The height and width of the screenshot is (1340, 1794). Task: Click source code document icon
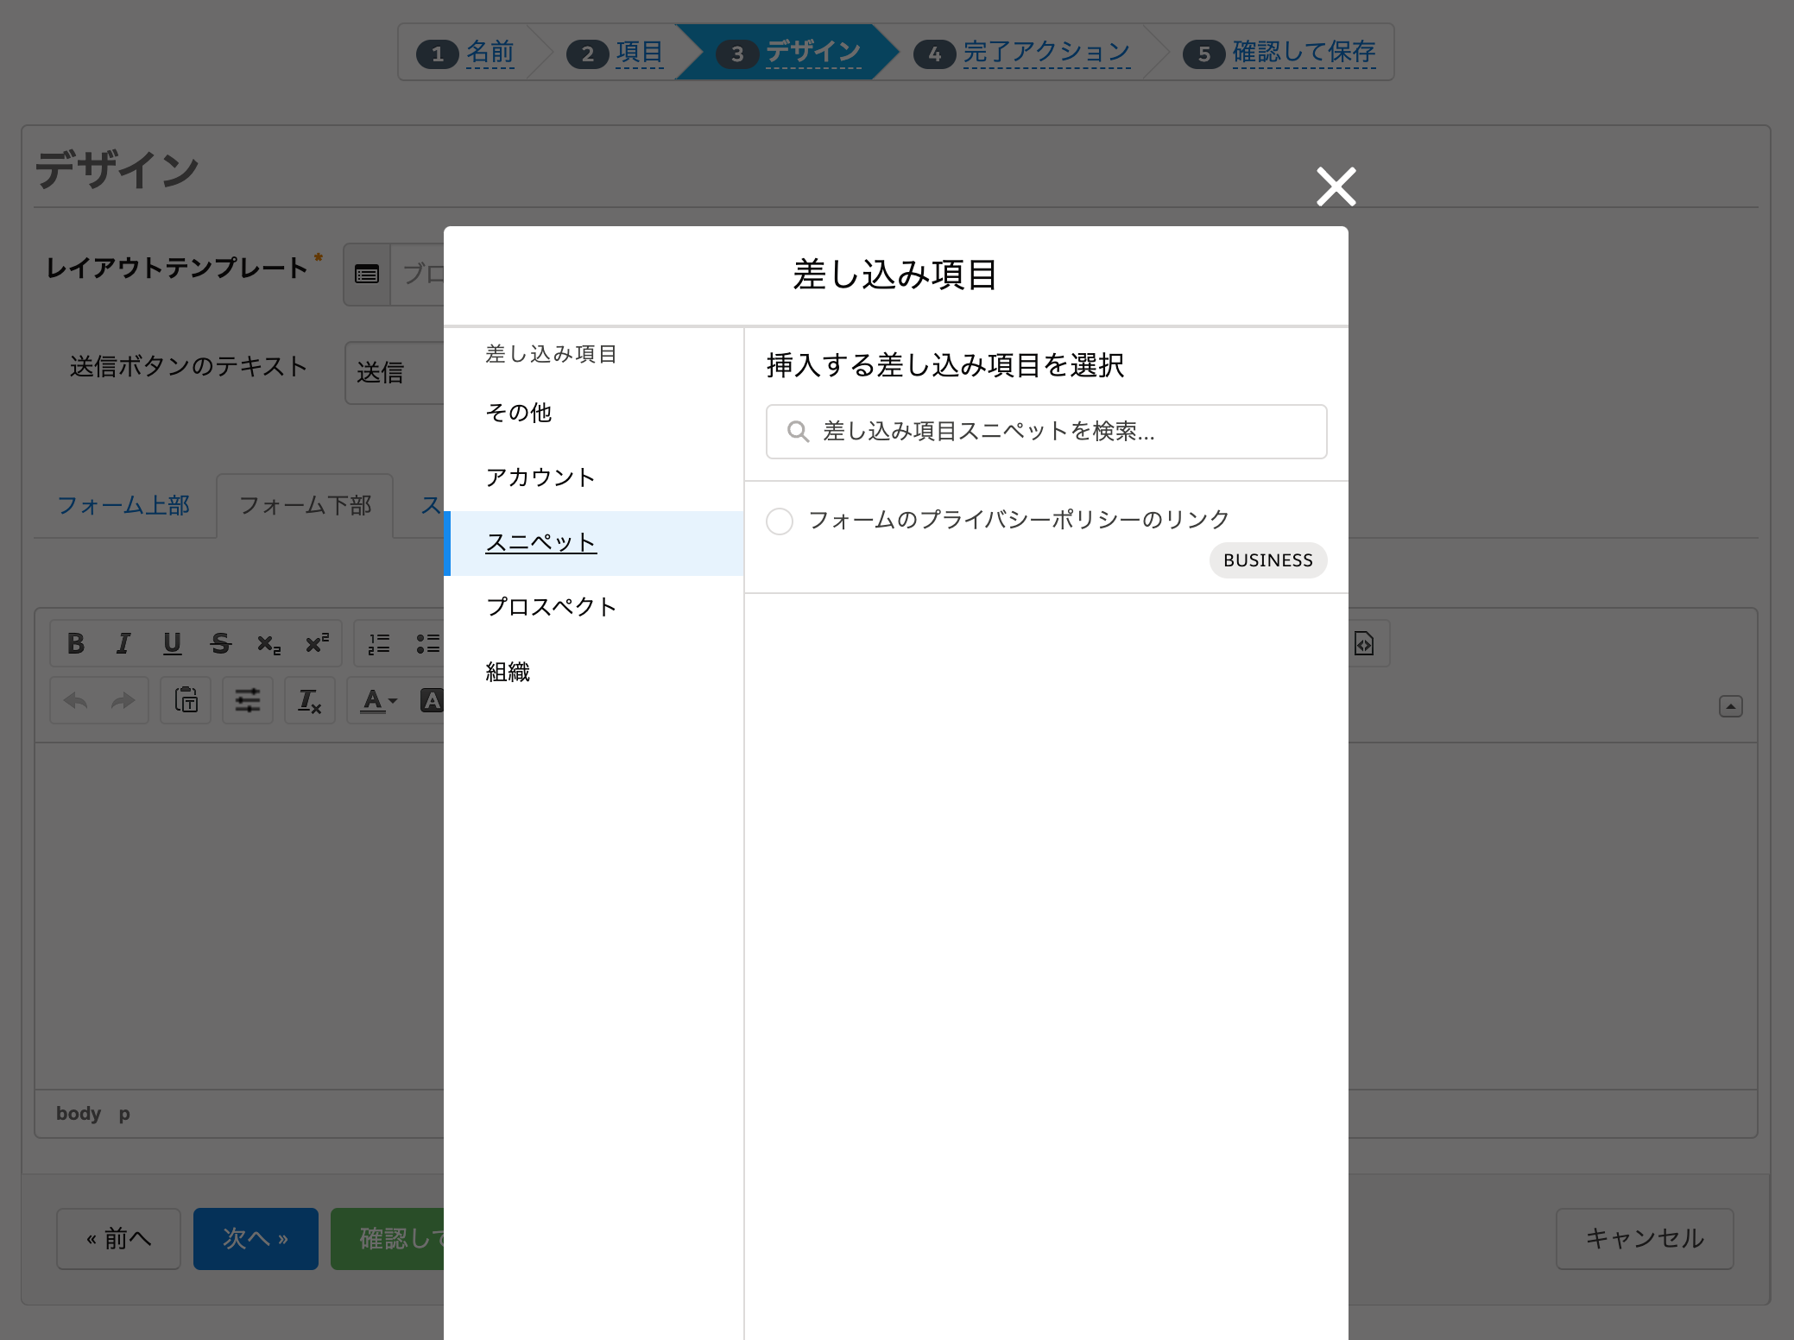[x=1364, y=643]
